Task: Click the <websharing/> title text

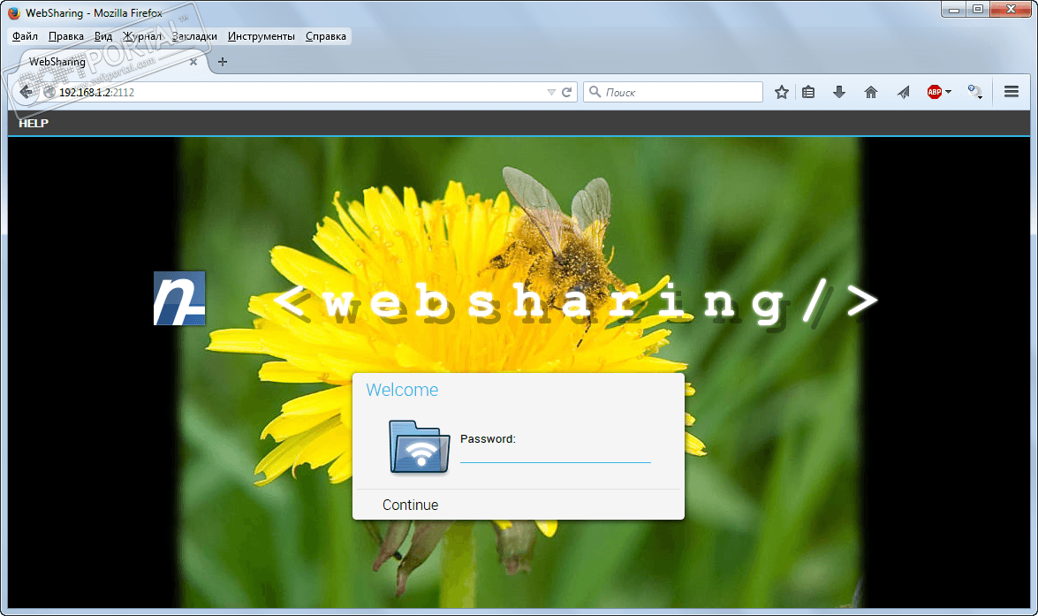Action: [x=575, y=301]
